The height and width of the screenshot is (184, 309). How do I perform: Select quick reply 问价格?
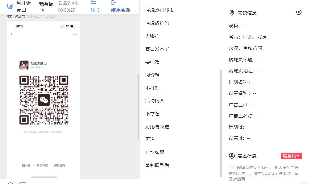pyautogui.click(x=152, y=75)
